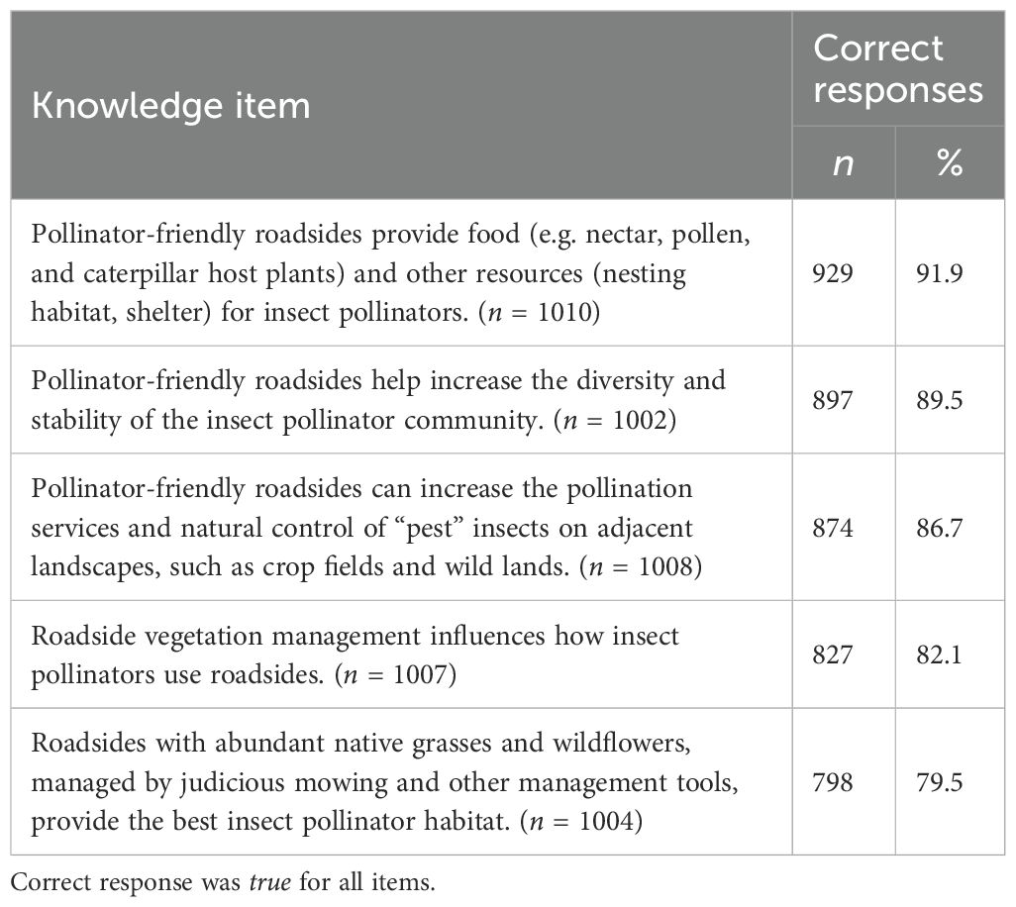The height and width of the screenshot is (907, 1016).
Task: Click the "%" subheader cell
Action: [x=949, y=163]
